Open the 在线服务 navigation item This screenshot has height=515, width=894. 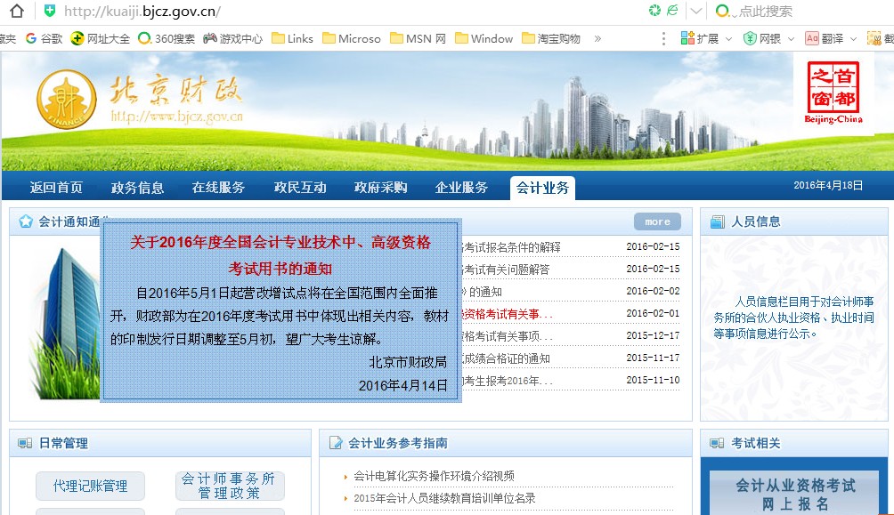[x=218, y=188]
